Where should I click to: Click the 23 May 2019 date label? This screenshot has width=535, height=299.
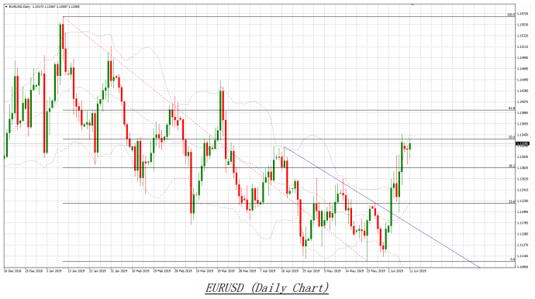coord(375,271)
